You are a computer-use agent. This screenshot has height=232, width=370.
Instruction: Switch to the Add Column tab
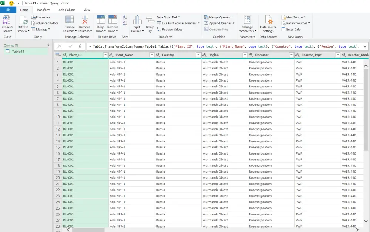[x=67, y=10]
